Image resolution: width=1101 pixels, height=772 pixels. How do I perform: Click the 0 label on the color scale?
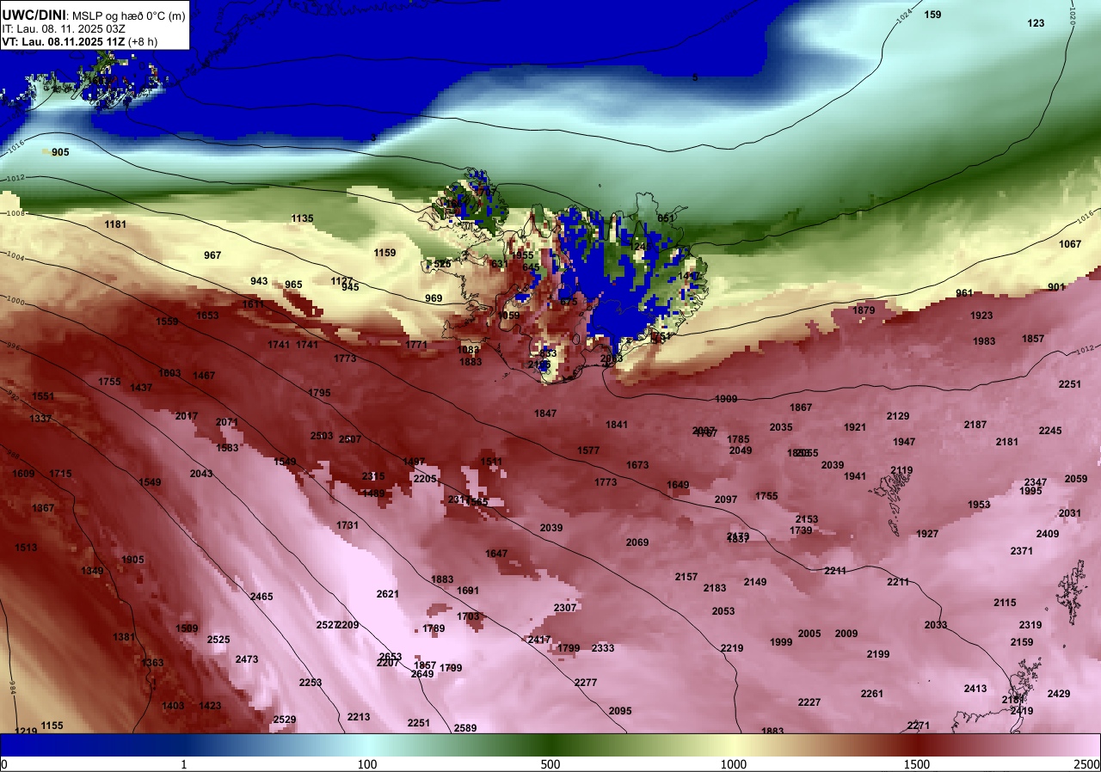tap(3, 764)
